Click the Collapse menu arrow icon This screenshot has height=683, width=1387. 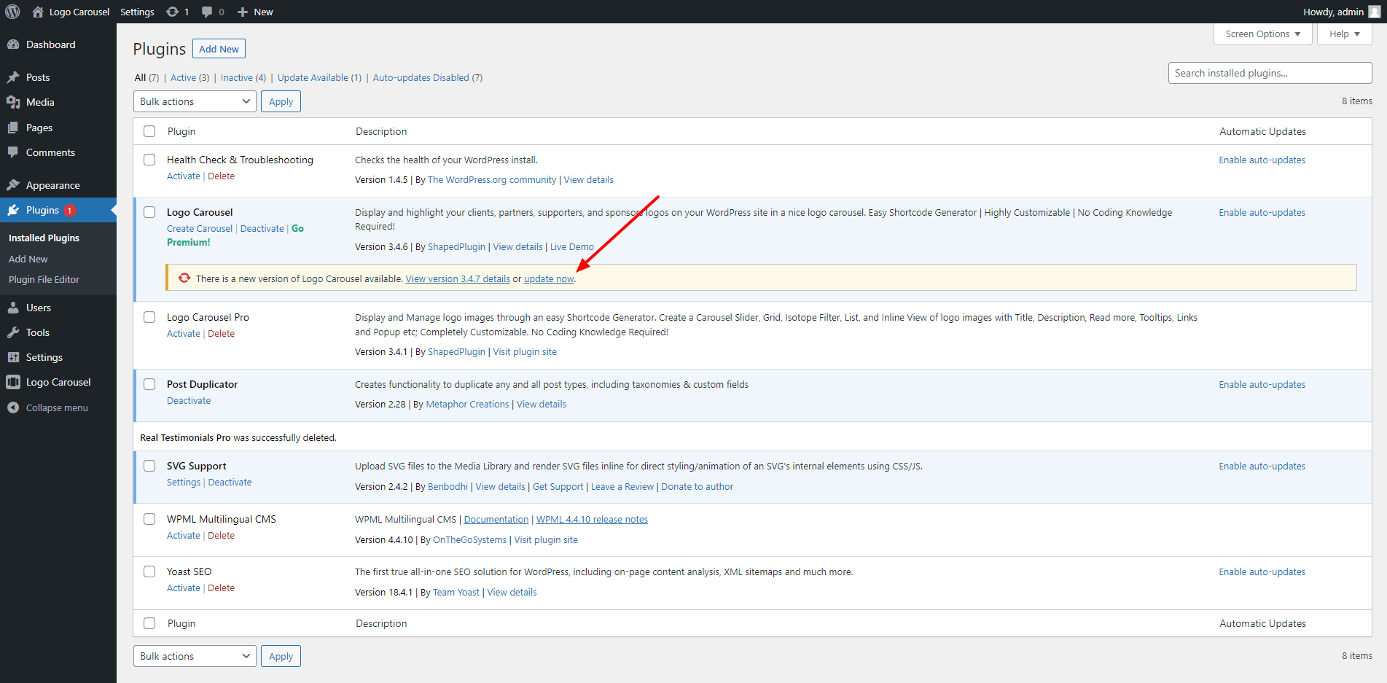13,407
